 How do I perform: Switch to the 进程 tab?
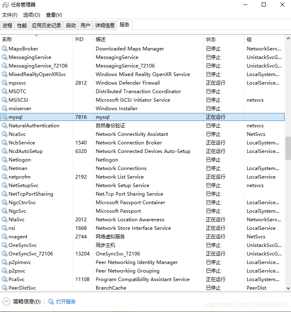click(x=7, y=26)
